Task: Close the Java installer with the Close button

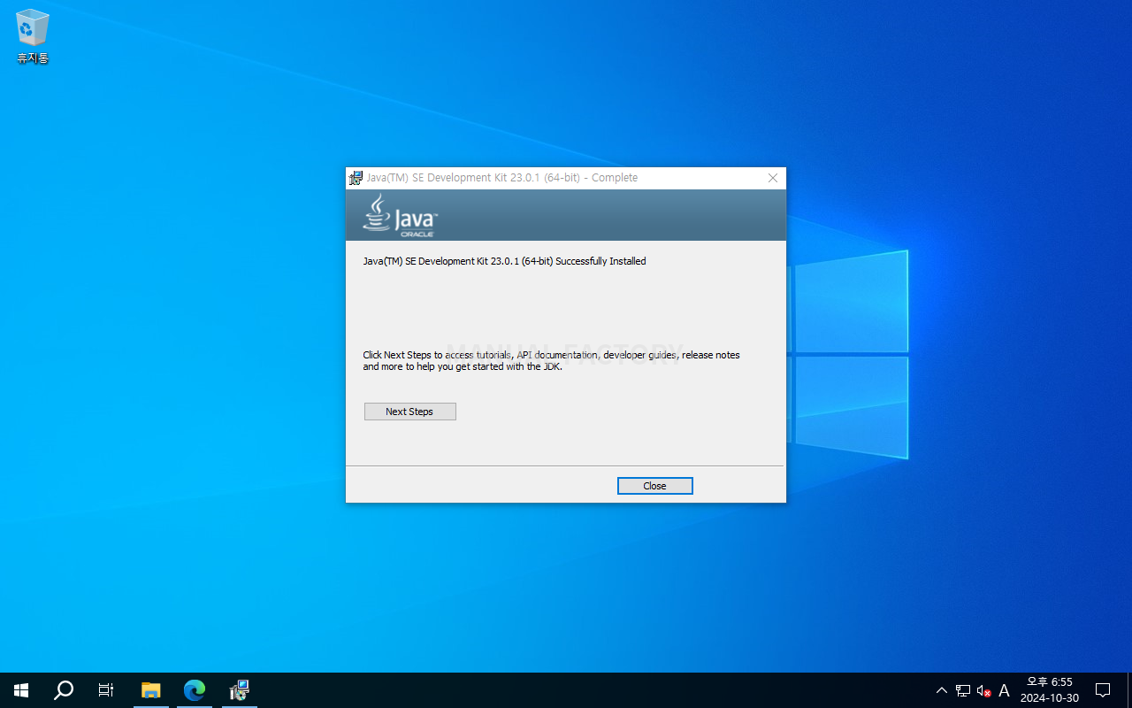Action: click(655, 486)
